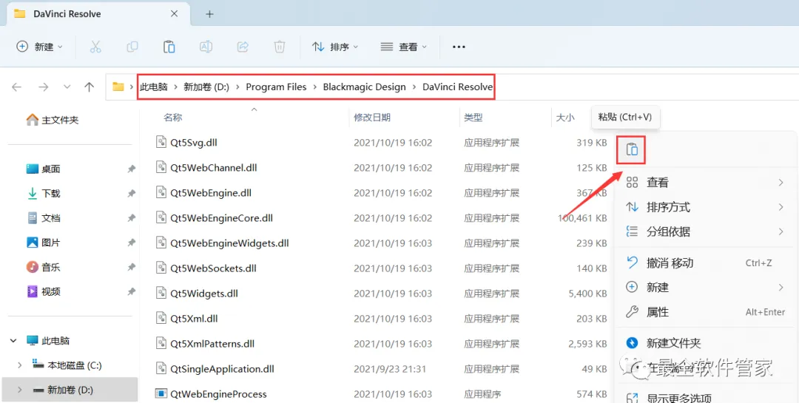Open 桌面 in the sidebar
This screenshot has height=403, width=799.
point(44,169)
